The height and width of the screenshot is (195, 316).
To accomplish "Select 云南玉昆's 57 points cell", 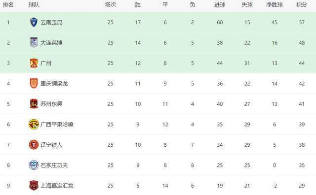I will click(302, 22).
